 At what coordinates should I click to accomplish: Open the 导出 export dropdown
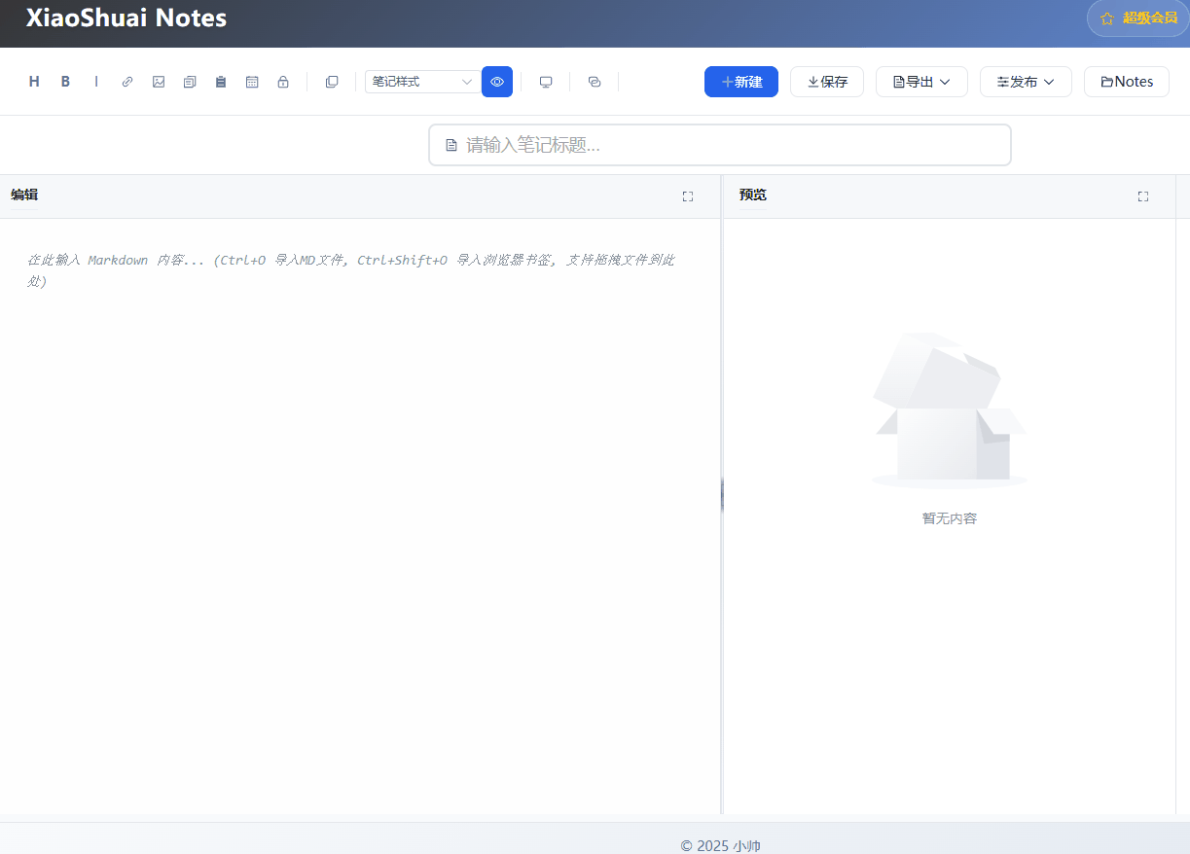pos(921,82)
